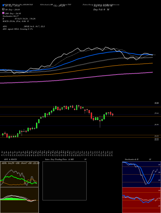This screenshot has width=161, height=213.
Task: Click the 'ADX: 14.29 +DY: 16.67 -DY: 22.22' header
Action: click(x=20, y=163)
